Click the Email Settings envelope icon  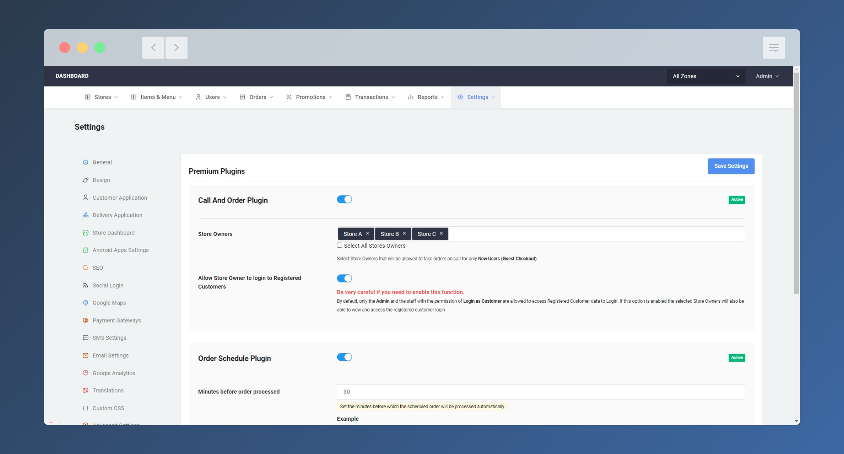pos(86,355)
